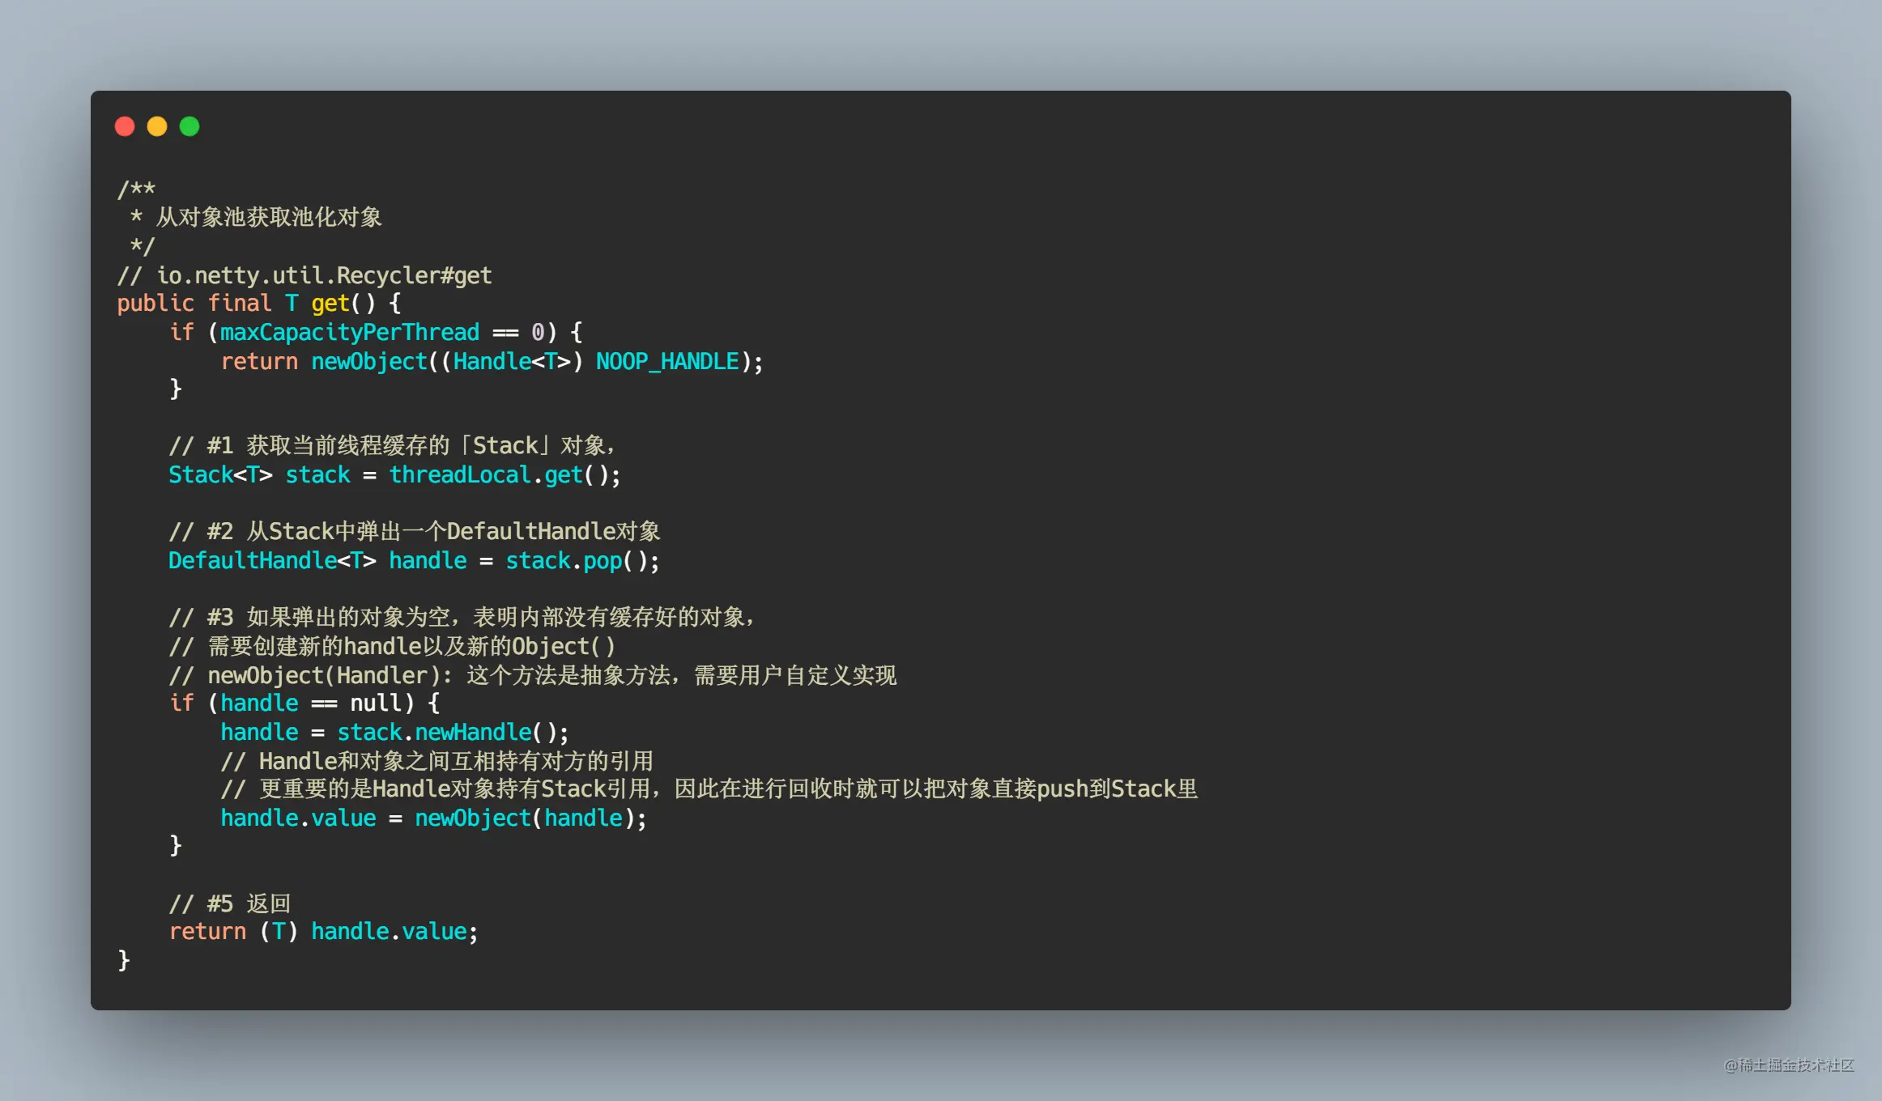Click the comment '#1 获取当前线程缓存的「Stack」对象'
Viewport: 1882px width, 1101px height.
point(392,445)
